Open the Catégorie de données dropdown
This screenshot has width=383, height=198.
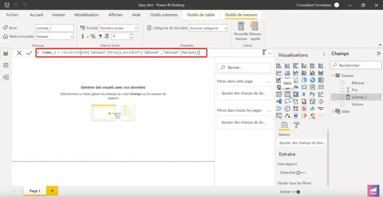[x=208, y=28]
